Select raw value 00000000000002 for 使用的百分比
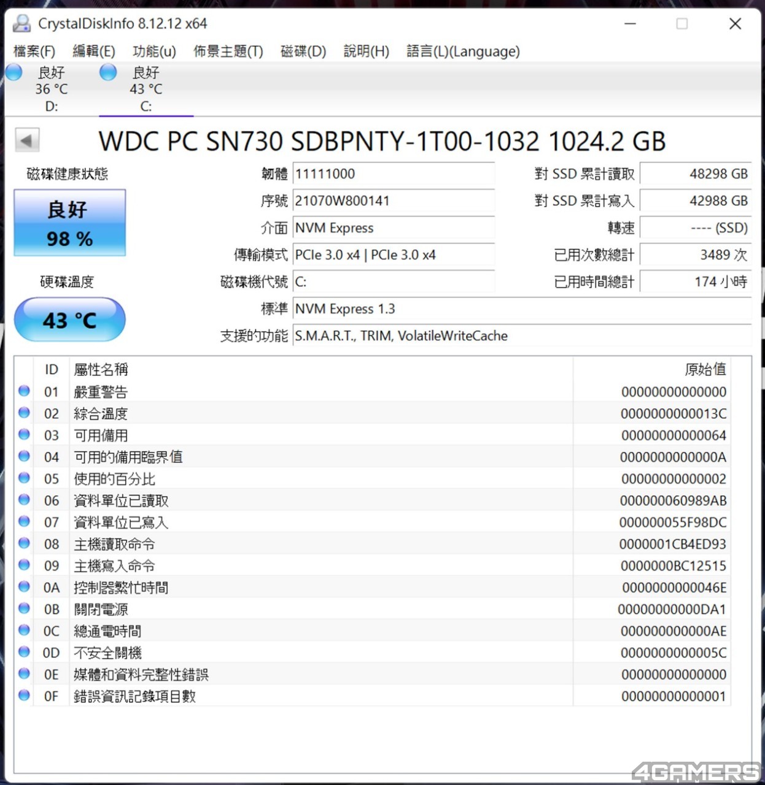 coord(674,479)
